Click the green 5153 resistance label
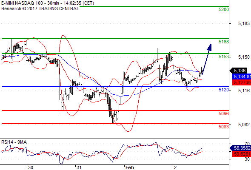Viewport: 251px width, 170px height. (224, 57)
